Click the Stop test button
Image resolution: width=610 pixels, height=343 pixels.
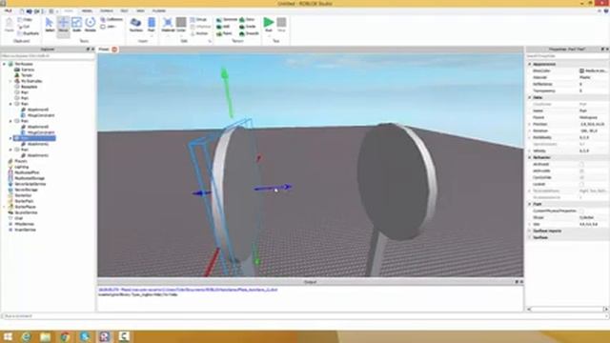[x=281, y=24]
